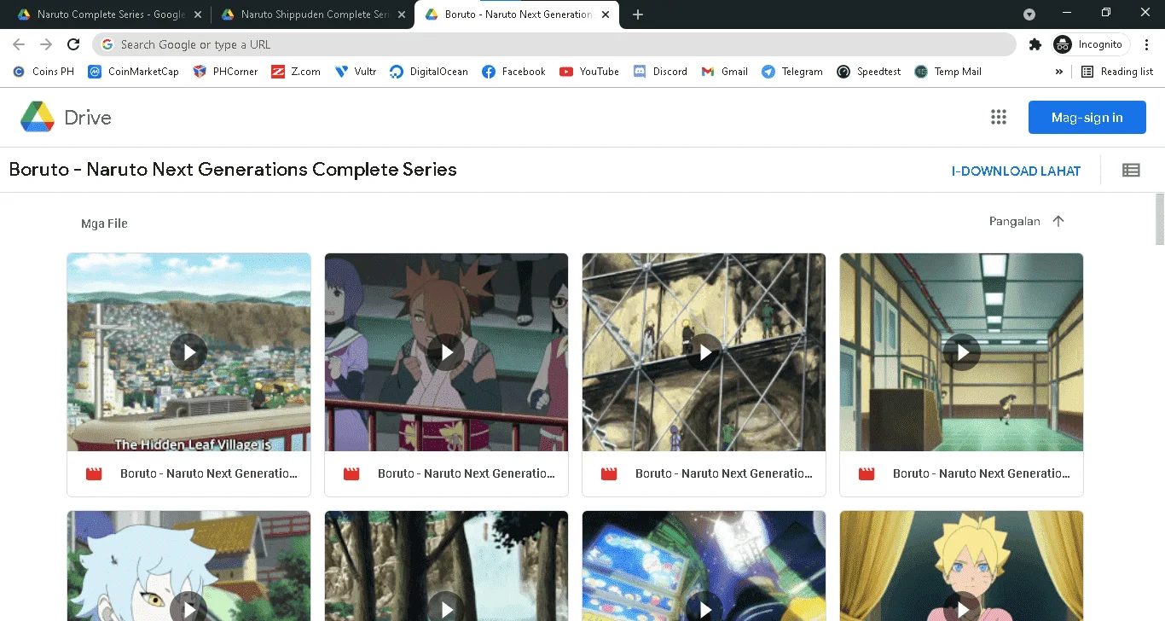This screenshot has width=1165, height=621.
Task: Play the video with girl with spiky brown hair
Action: [446, 351]
